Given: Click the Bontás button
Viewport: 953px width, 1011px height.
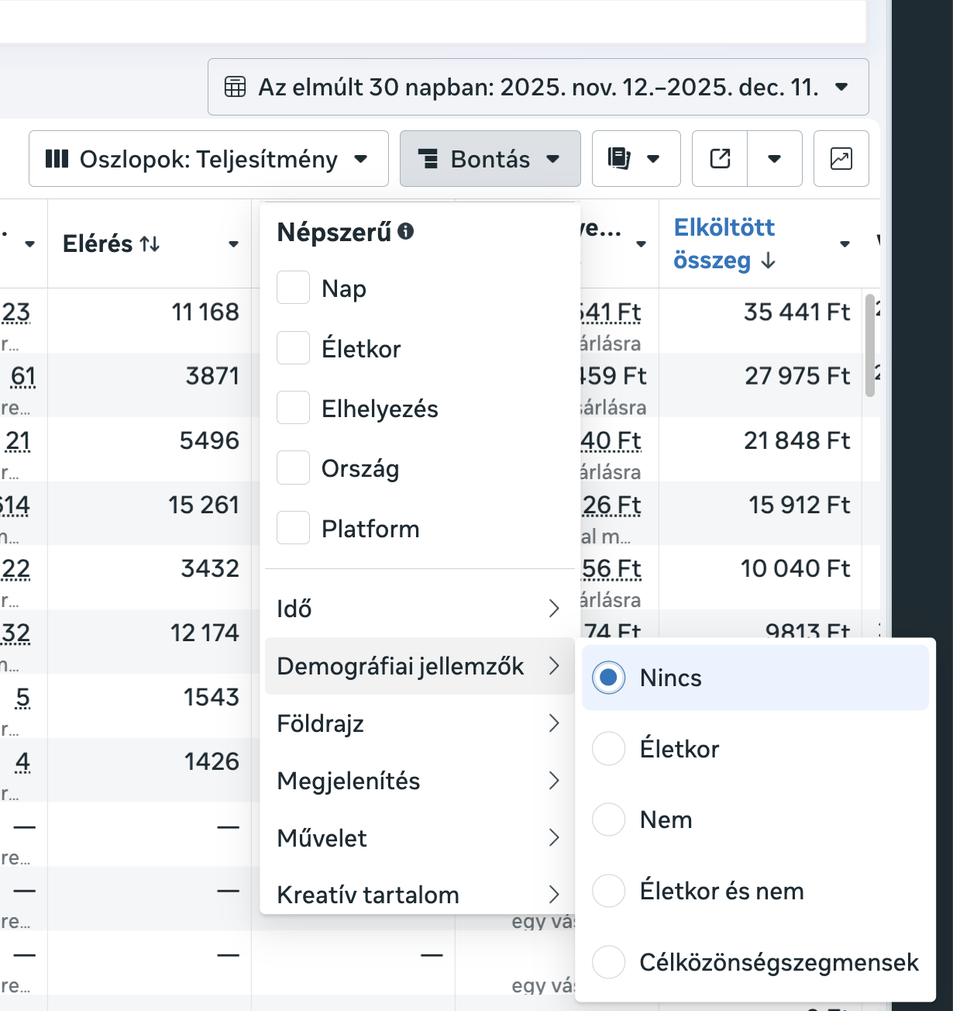Looking at the screenshot, I should 490,159.
